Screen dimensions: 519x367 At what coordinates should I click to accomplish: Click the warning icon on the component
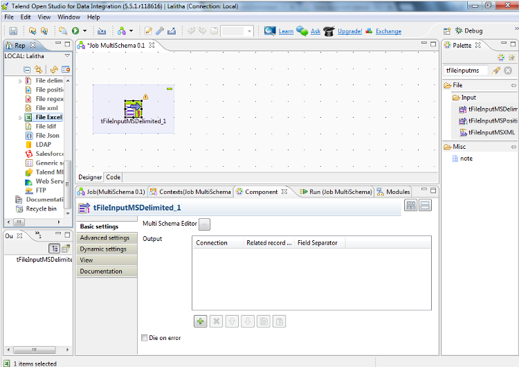tap(145, 97)
